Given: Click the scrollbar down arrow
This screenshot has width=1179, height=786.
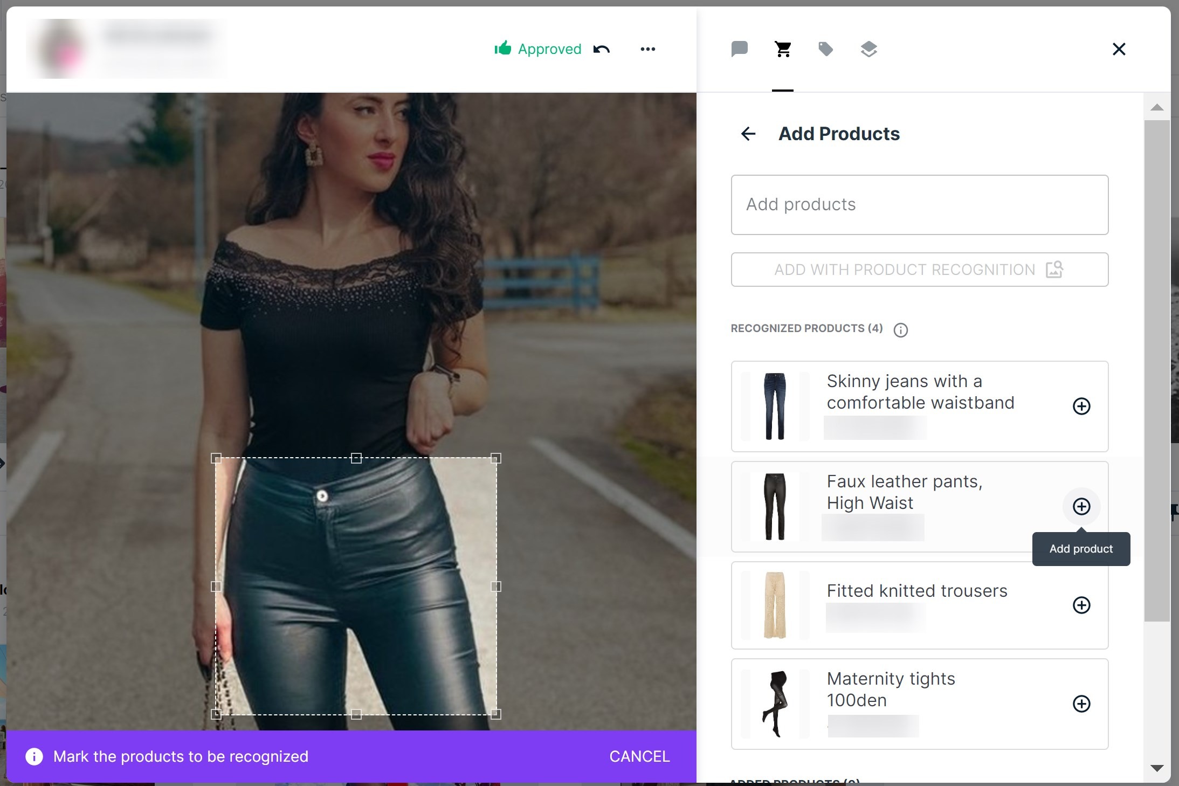Looking at the screenshot, I should tap(1156, 768).
